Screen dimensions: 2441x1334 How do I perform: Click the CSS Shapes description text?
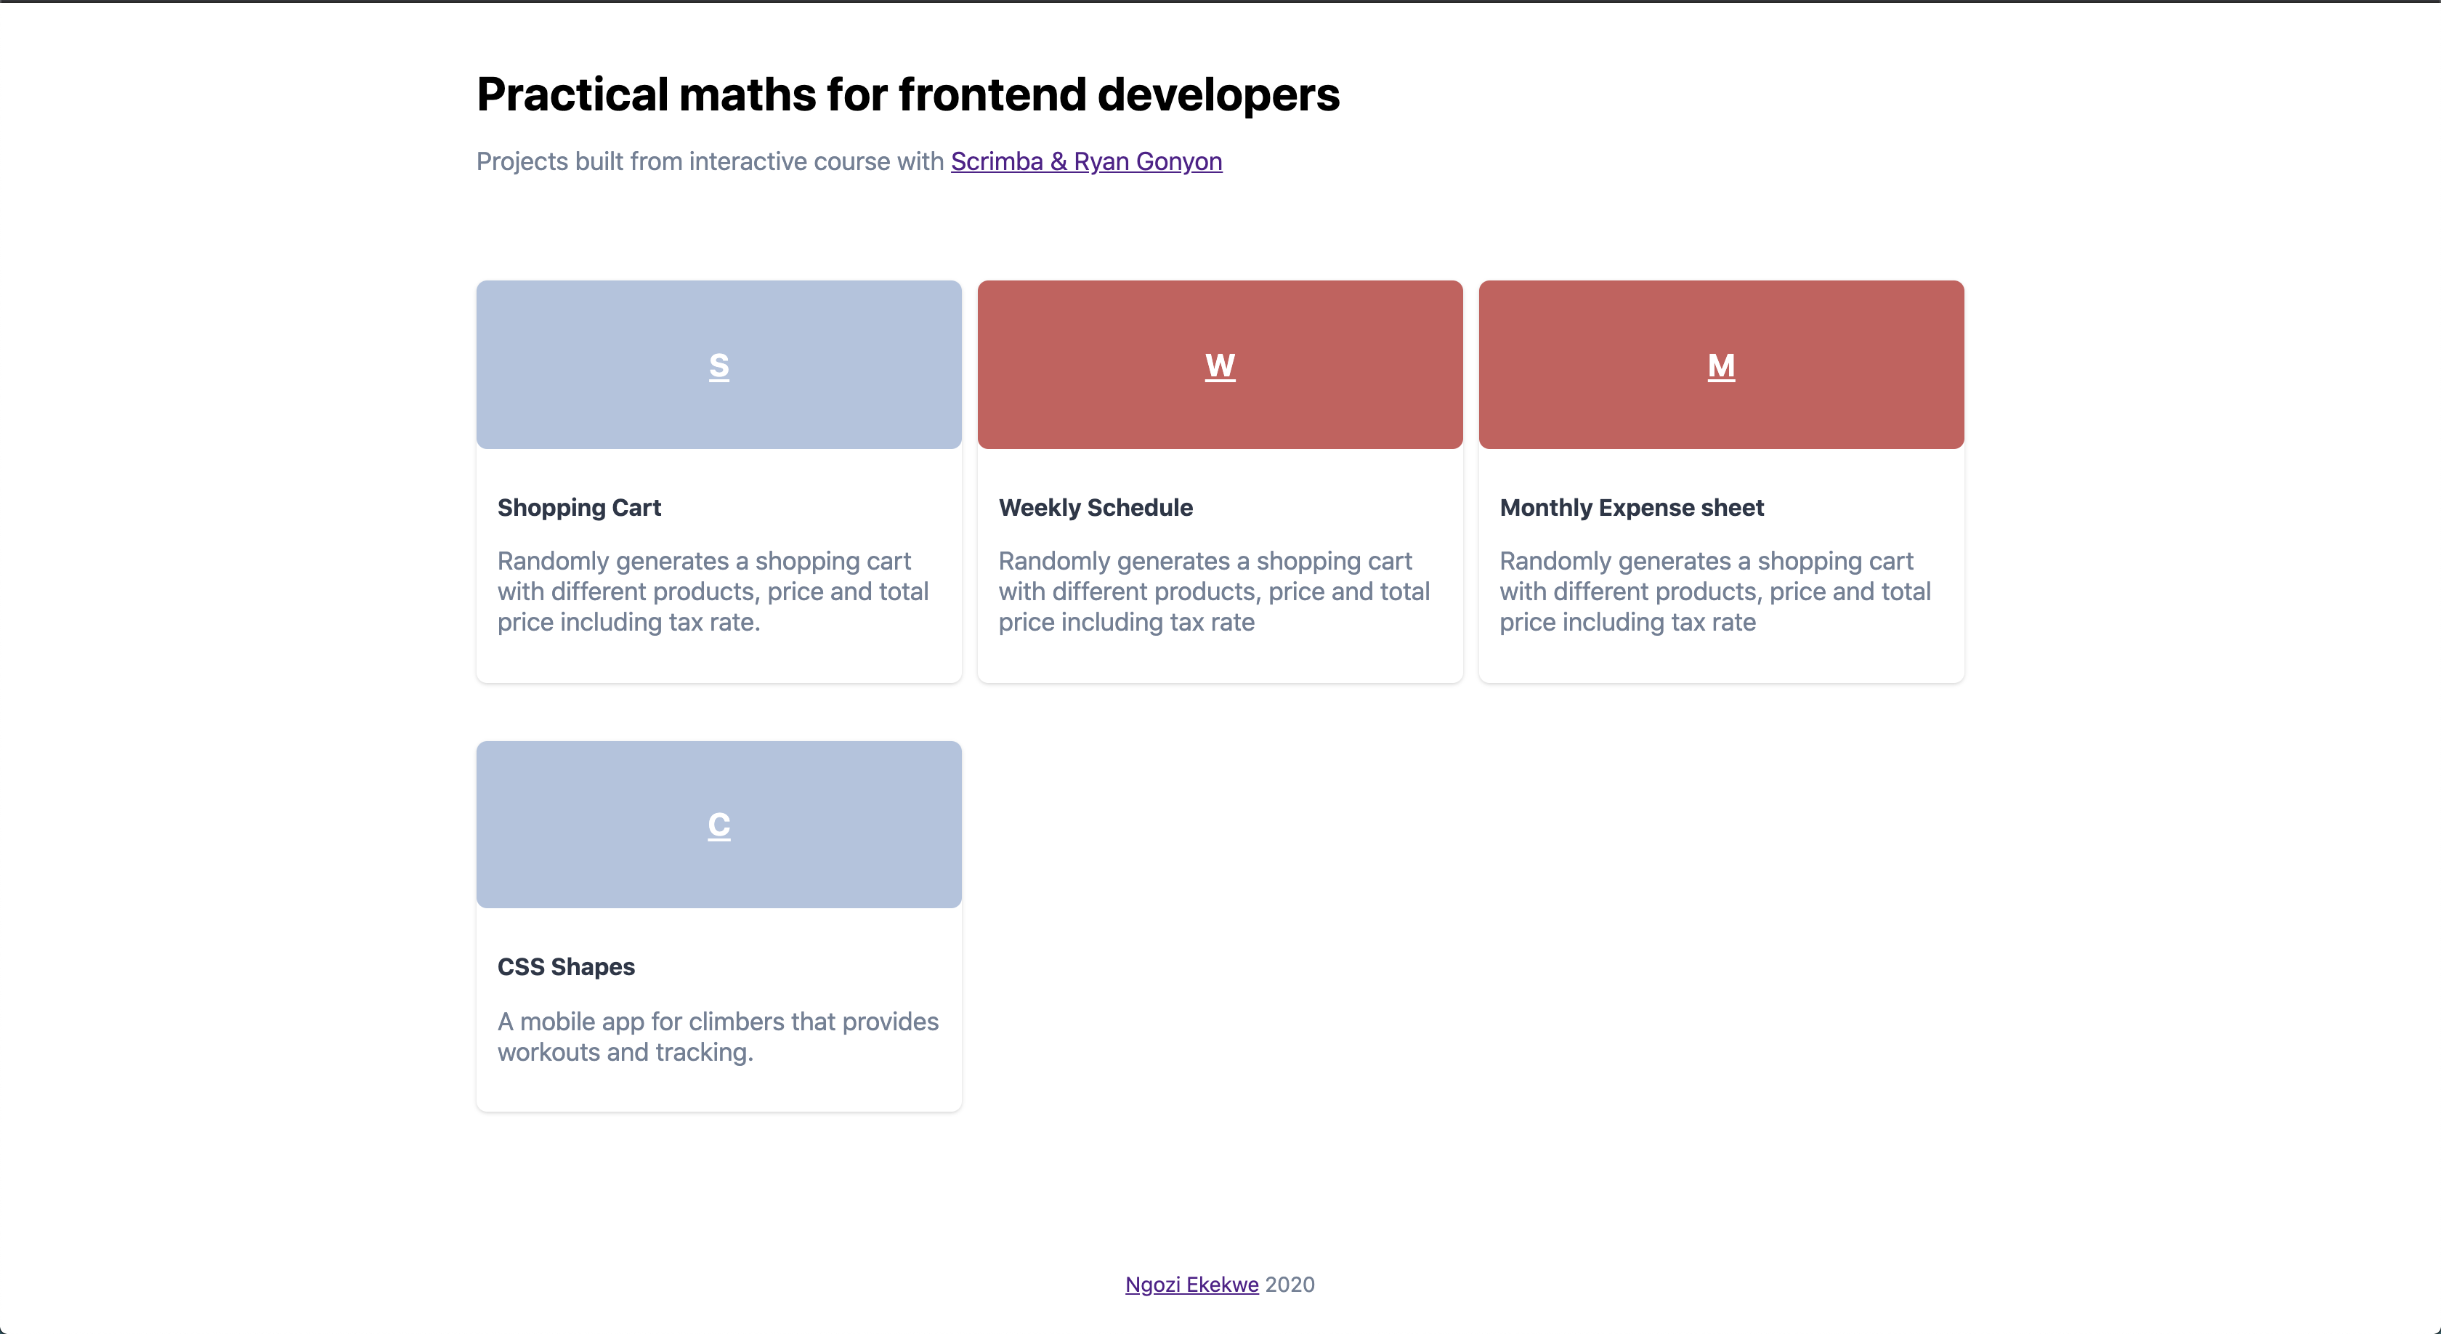click(x=717, y=1035)
